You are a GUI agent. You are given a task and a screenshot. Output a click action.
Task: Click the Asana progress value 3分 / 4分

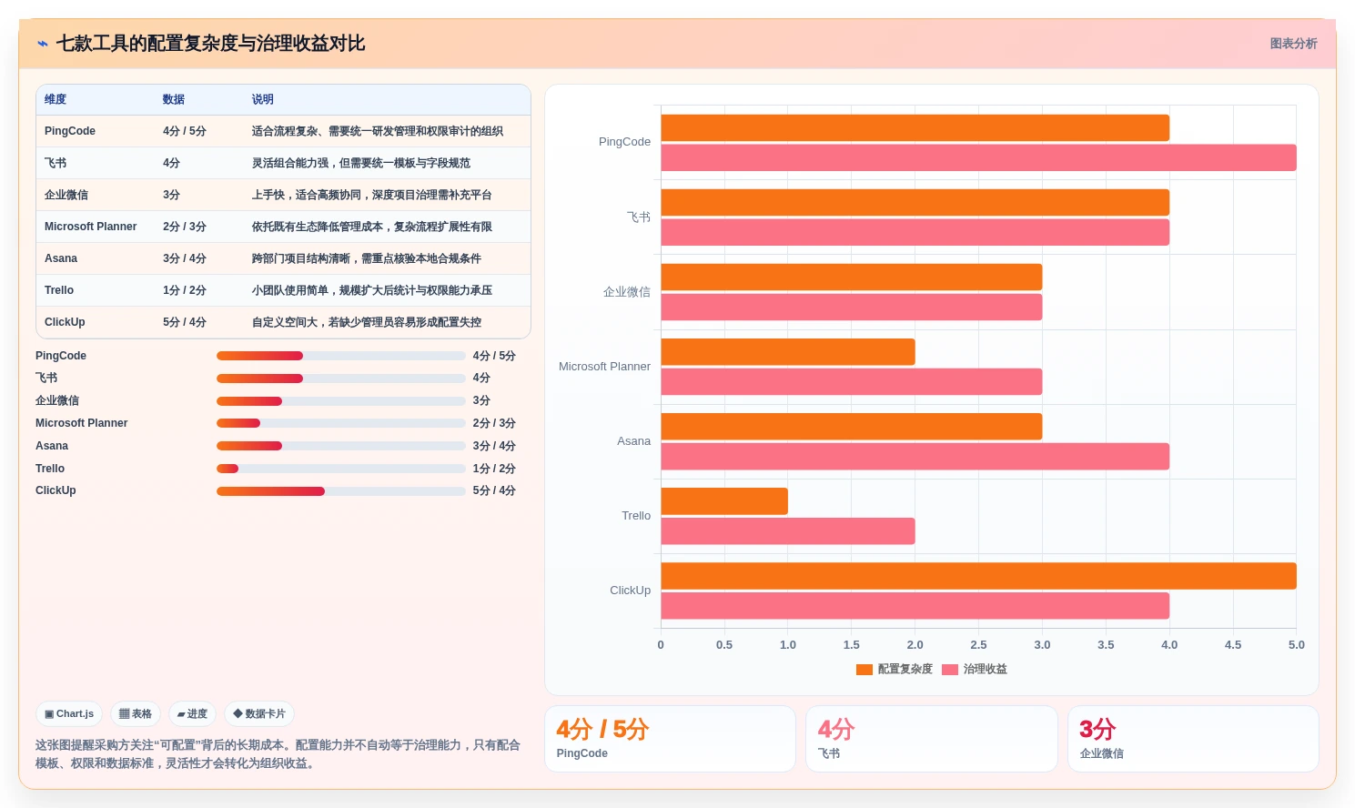click(494, 446)
